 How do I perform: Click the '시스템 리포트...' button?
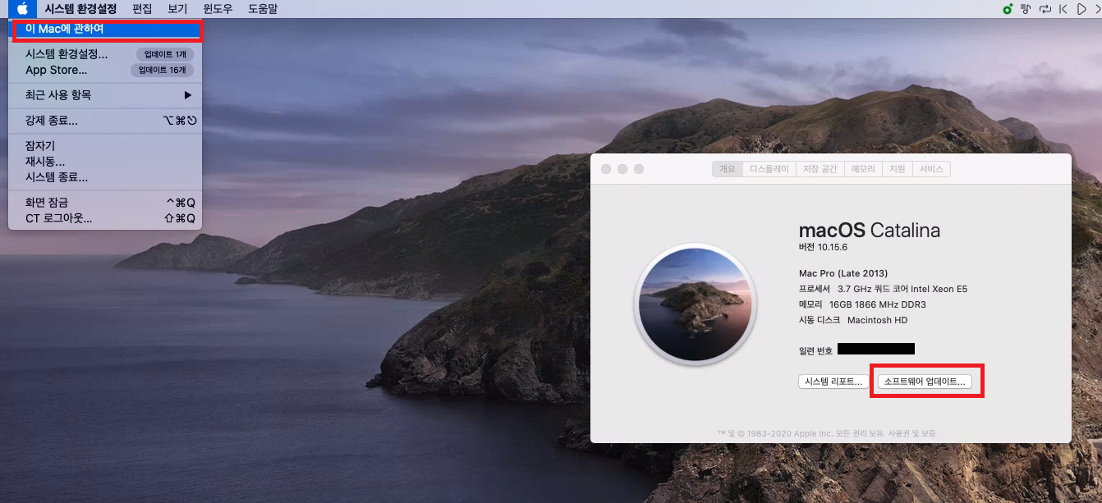833,382
